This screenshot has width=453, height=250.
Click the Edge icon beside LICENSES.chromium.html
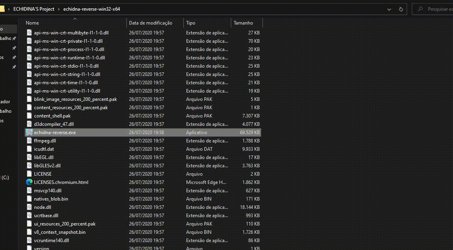pyautogui.click(x=29, y=182)
